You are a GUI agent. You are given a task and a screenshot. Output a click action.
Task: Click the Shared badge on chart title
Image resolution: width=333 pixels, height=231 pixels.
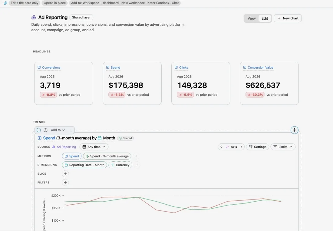point(125,138)
